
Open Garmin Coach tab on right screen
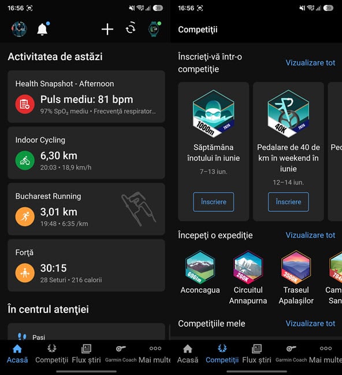coord(291,354)
